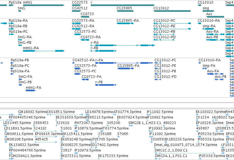
Task: Select the mthl1-PA protein
Action: click(31, 90)
